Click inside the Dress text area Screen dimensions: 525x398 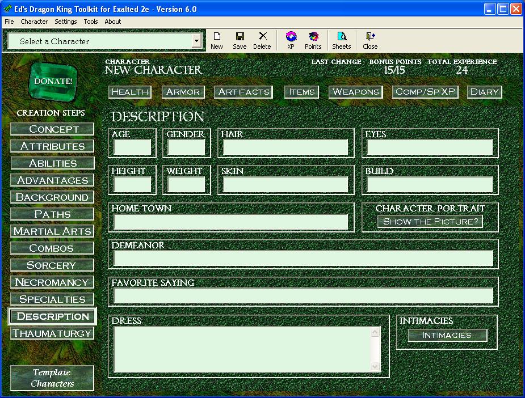[x=242, y=349]
